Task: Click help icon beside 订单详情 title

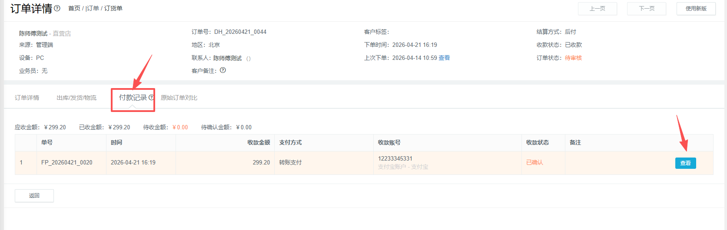Action: (x=57, y=8)
